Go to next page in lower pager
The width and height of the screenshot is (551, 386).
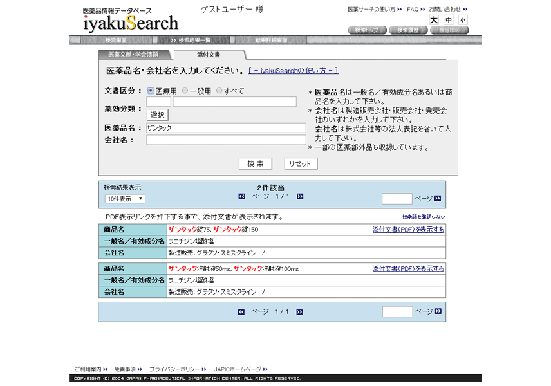(x=299, y=312)
